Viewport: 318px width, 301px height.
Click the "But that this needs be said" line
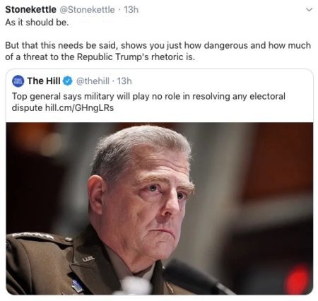[x=158, y=45]
